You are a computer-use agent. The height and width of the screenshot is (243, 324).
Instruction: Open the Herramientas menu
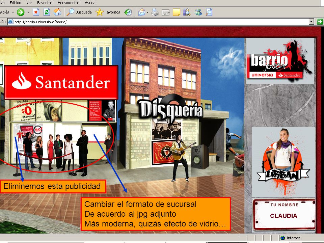tap(69, 3)
